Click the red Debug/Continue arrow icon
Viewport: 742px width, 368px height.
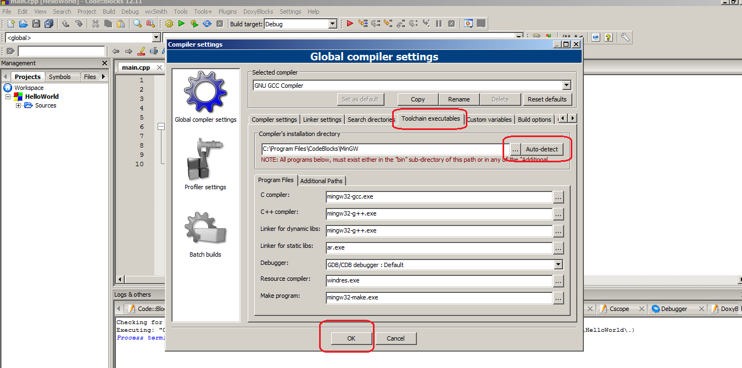click(350, 24)
